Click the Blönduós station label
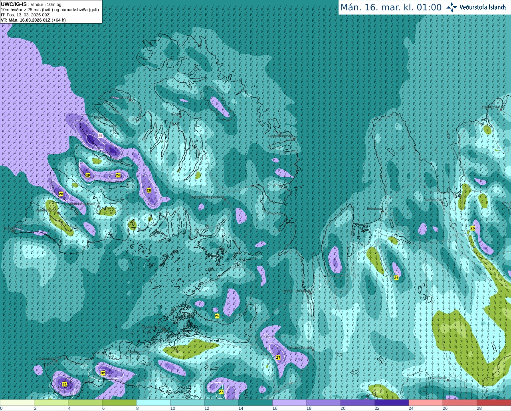511x411 pixels. (375, 209)
